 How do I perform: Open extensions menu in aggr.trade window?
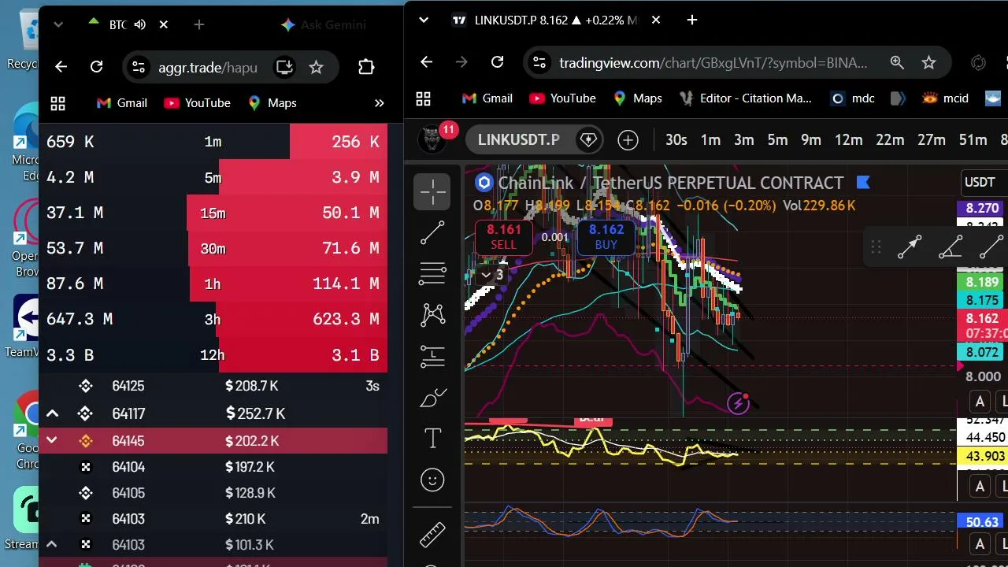click(365, 67)
